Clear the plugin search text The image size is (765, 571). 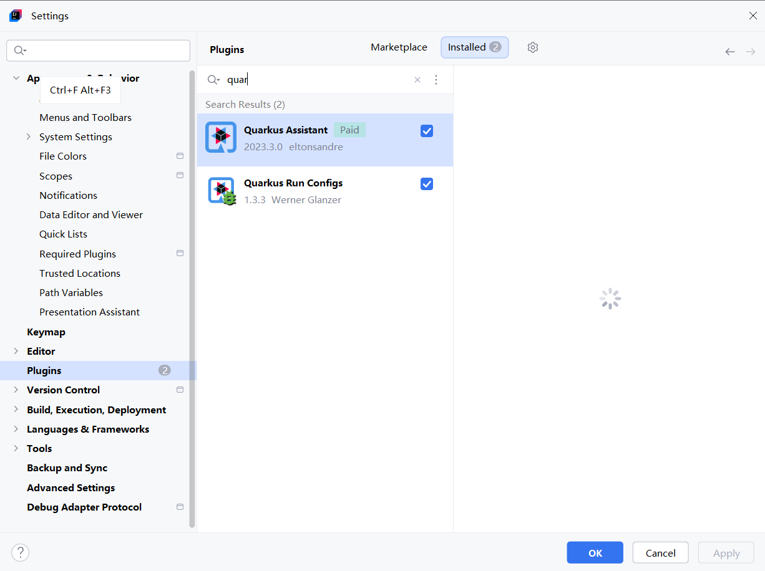click(x=417, y=80)
